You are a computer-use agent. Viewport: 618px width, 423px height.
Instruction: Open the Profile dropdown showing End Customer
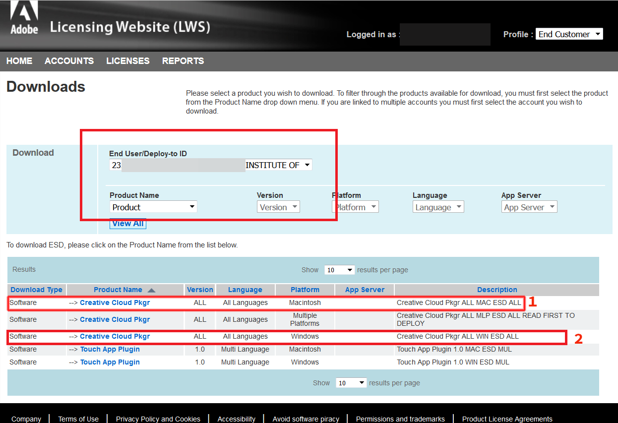point(569,34)
